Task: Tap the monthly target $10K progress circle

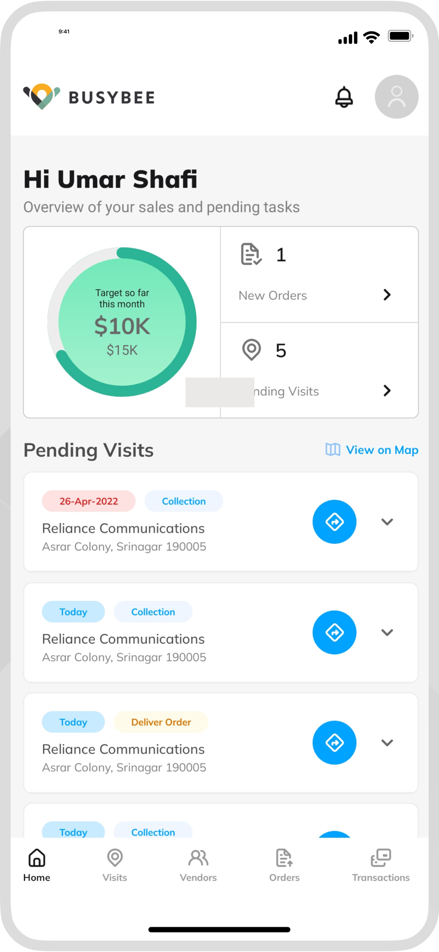Action: (x=122, y=322)
